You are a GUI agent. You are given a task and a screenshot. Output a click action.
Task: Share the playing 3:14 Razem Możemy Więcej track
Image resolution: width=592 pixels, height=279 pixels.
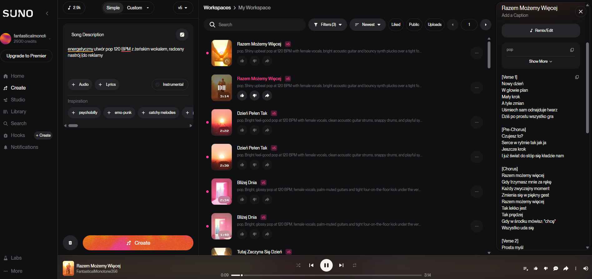[x=267, y=95]
